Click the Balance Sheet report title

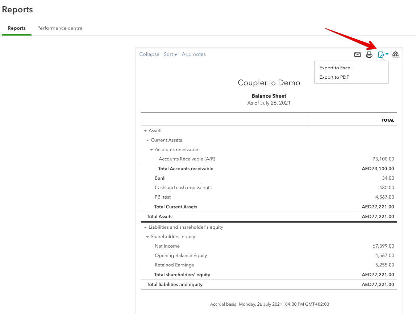(x=269, y=96)
